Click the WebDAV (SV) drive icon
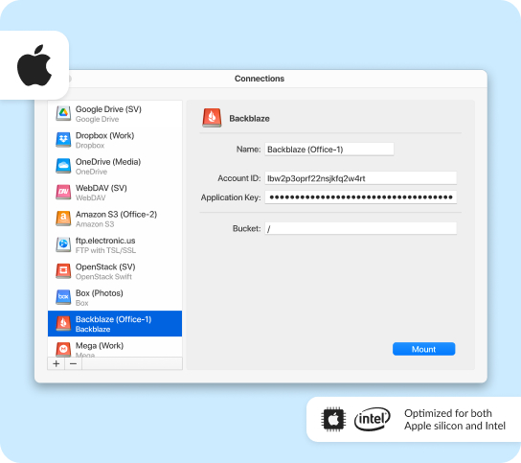521x463 pixels. tap(63, 193)
